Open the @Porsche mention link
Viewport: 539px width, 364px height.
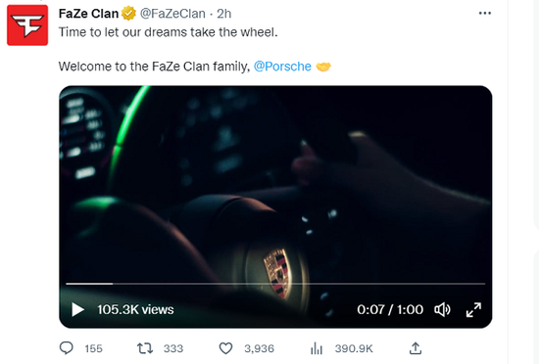[282, 67]
